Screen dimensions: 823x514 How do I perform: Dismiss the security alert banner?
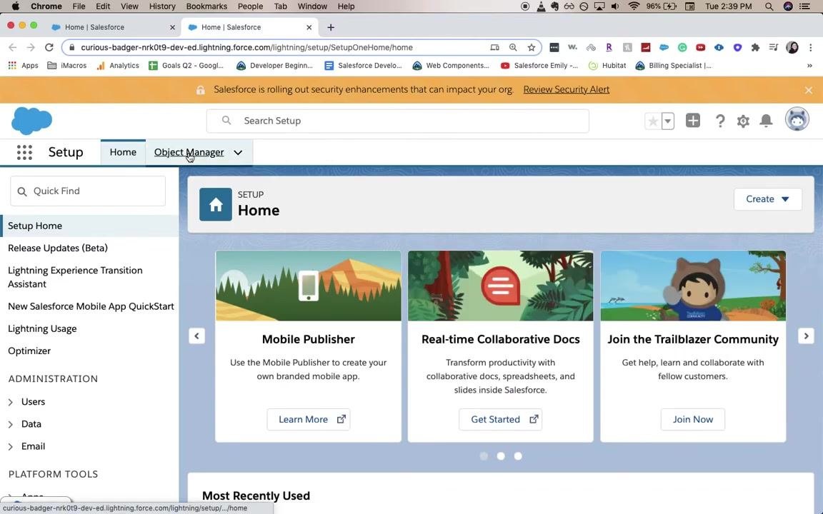coord(809,90)
